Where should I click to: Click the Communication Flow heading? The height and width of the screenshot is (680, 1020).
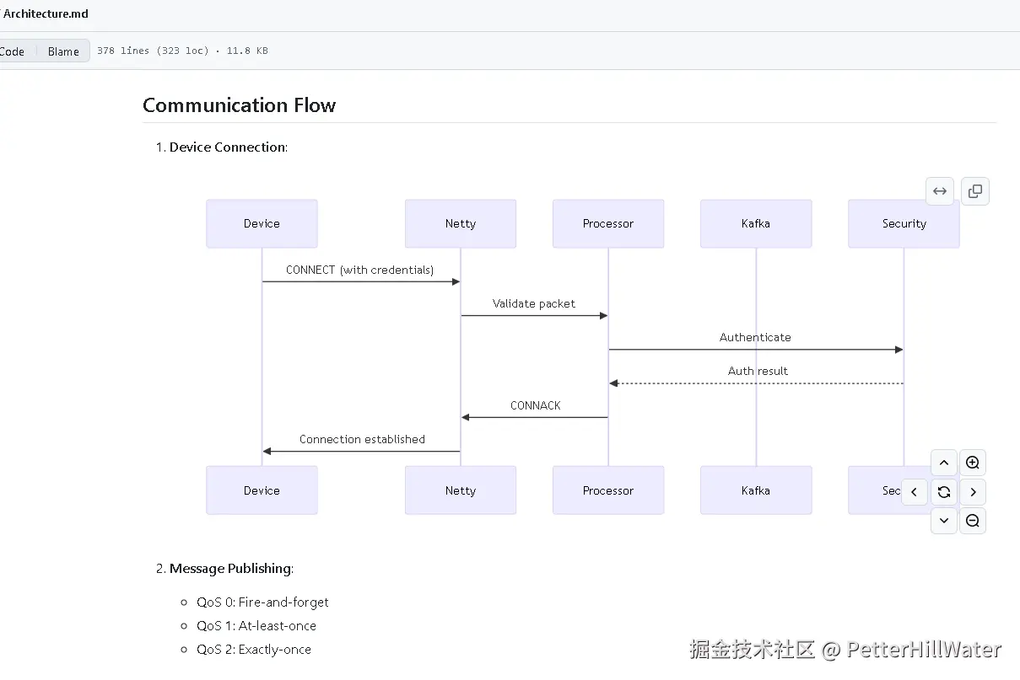click(240, 105)
